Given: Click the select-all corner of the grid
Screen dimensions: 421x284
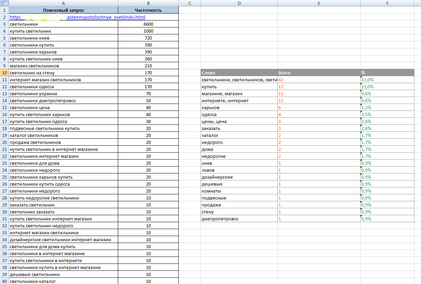Looking at the screenshot, I should point(4,3).
